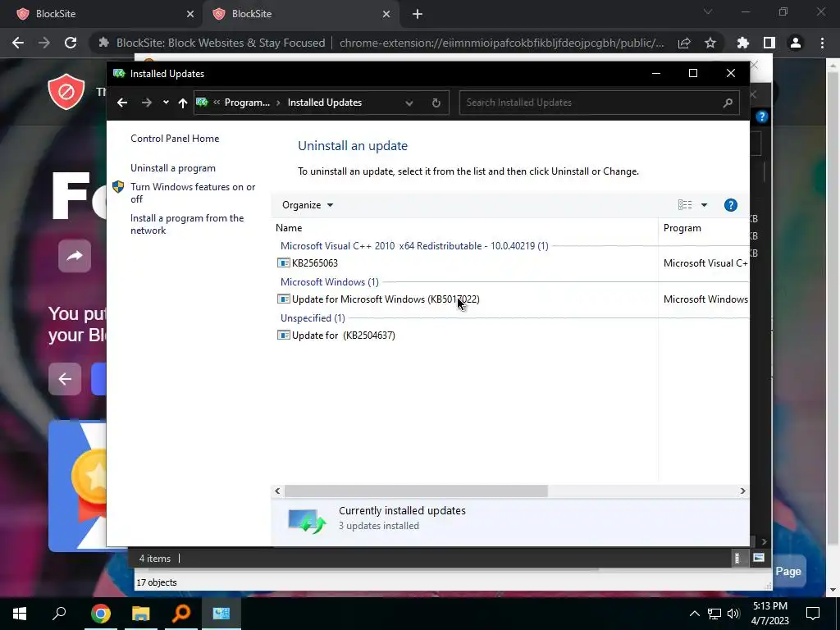The height and width of the screenshot is (630, 840).
Task: Click scroll left arrow of horizontal scrollbar
Action: (x=277, y=491)
